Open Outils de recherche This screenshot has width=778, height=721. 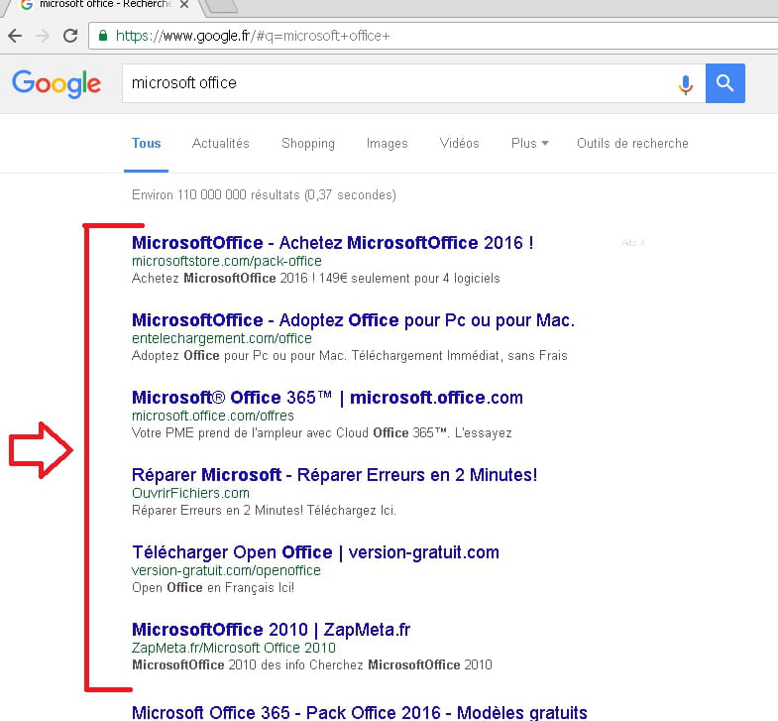click(x=632, y=143)
